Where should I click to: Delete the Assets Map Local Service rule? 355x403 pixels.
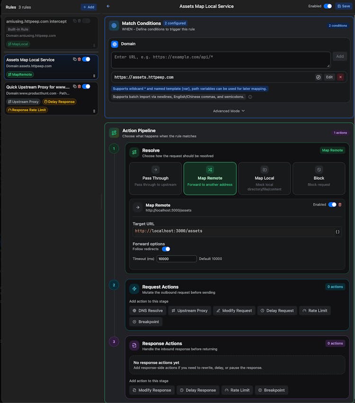[x=80, y=59]
